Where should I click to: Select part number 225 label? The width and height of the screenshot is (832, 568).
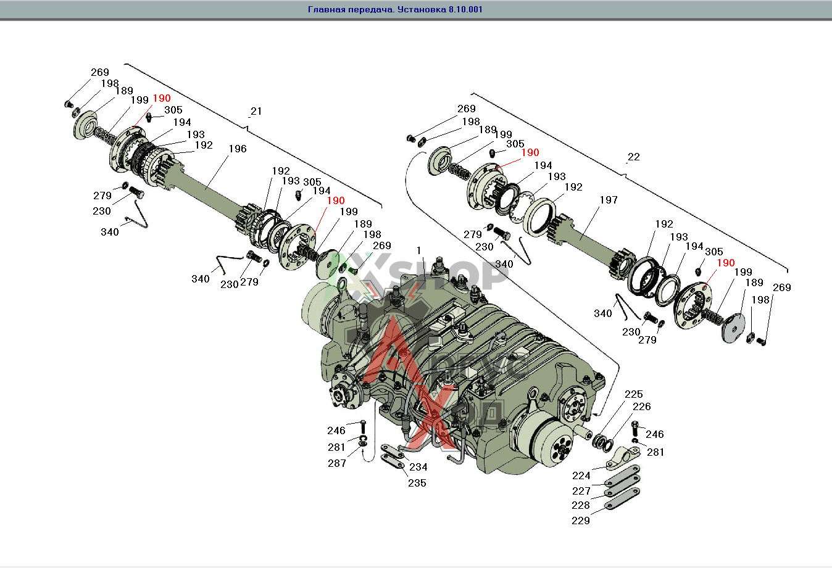coord(633,394)
